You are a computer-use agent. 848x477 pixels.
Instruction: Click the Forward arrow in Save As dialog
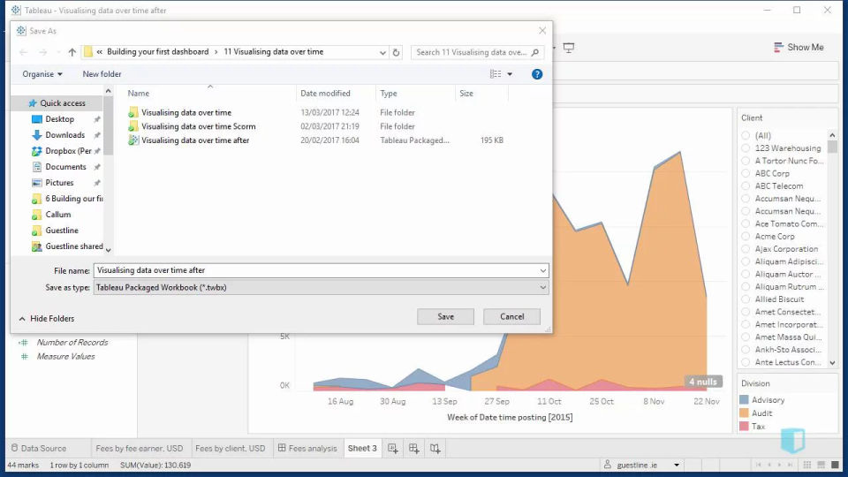[42, 52]
